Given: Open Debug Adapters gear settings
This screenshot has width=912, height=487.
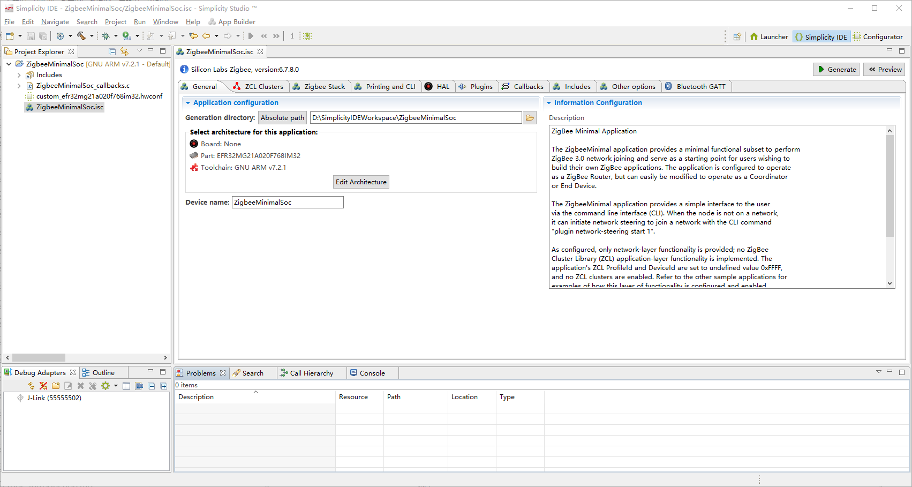Looking at the screenshot, I should (x=105, y=386).
